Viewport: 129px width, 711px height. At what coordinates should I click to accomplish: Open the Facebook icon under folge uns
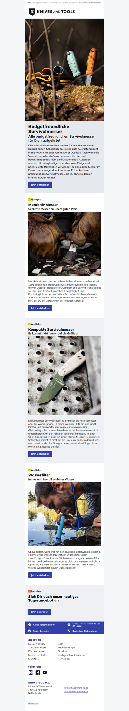click(x=38, y=672)
